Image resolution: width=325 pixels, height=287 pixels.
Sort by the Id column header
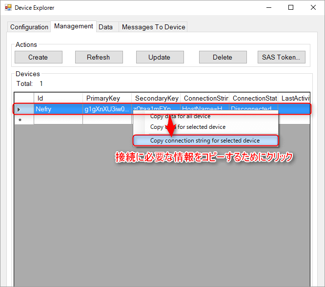[58, 98]
